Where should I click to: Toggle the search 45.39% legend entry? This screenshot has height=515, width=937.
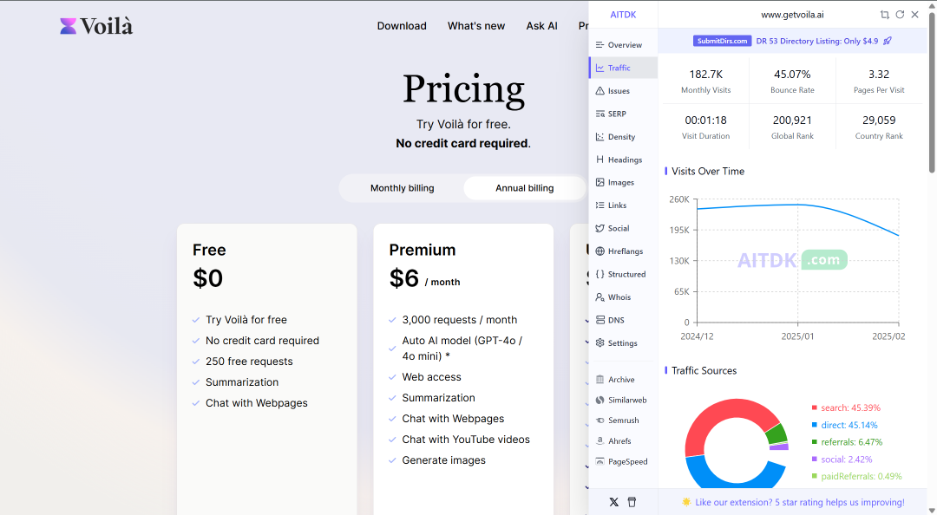click(x=846, y=408)
